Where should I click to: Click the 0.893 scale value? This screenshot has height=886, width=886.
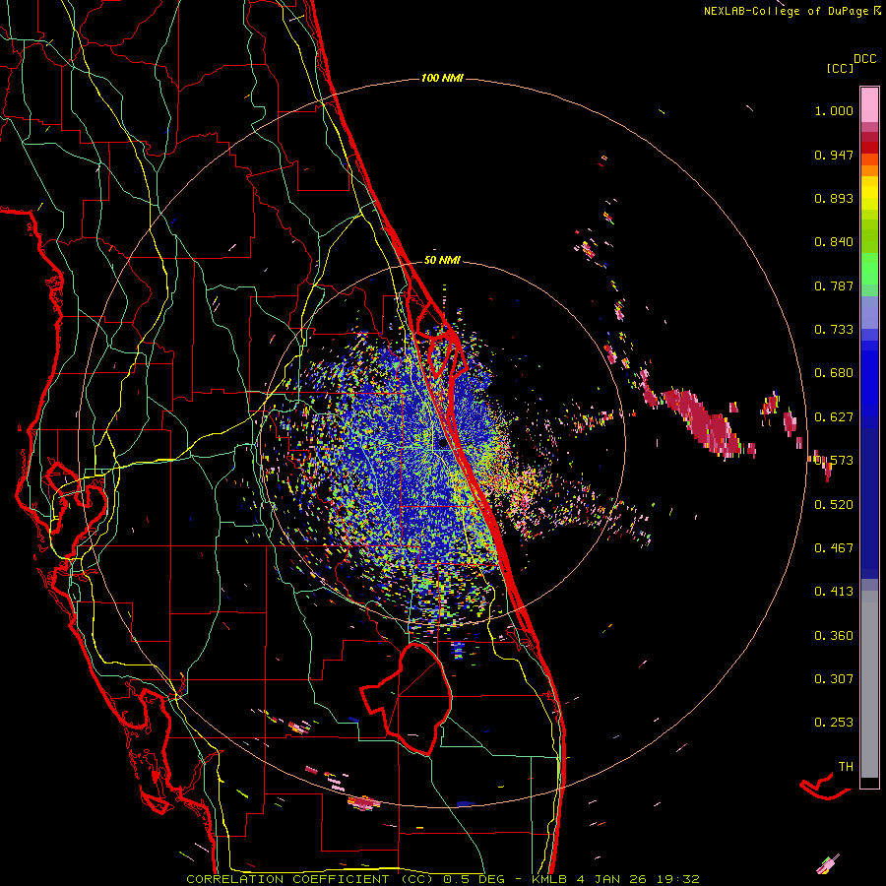coord(834,198)
